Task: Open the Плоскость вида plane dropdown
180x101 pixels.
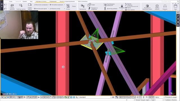Action: tap(171, 97)
